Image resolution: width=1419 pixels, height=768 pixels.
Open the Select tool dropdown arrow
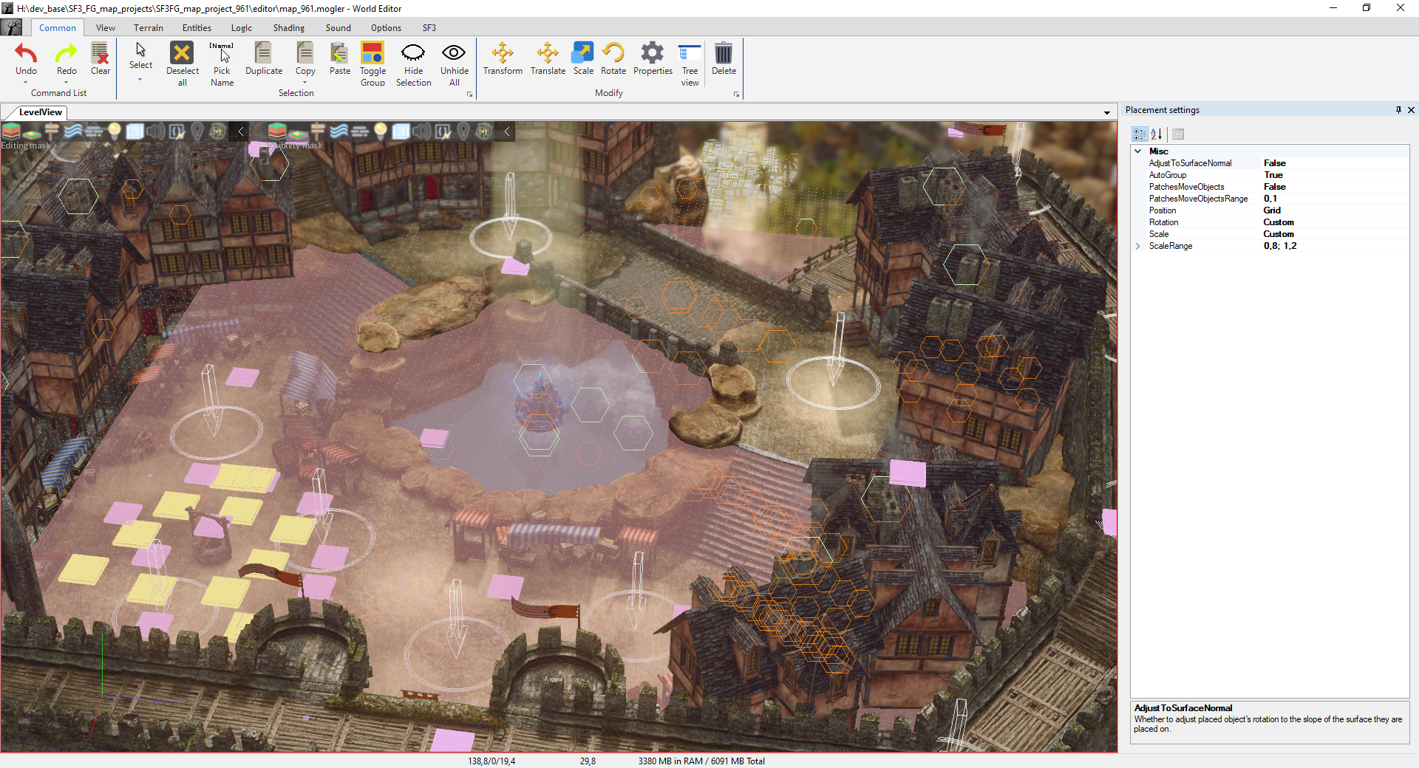[140, 78]
